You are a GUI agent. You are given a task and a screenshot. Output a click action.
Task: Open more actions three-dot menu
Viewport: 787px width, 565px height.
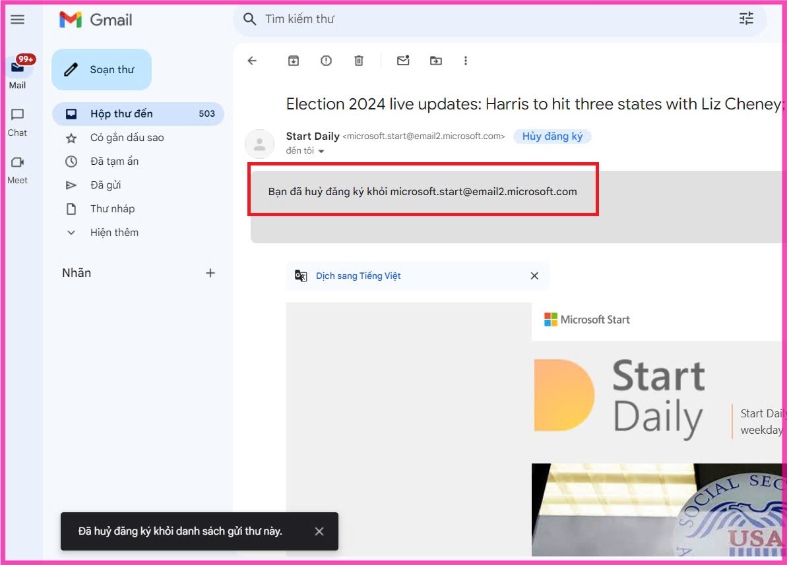click(x=466, y=61)
